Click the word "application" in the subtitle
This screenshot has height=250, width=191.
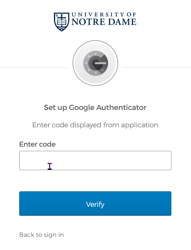(x=139, y=125)
